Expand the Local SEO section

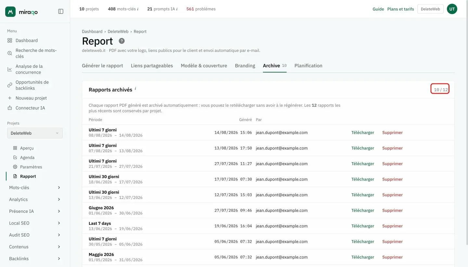[x=35, y=223]
